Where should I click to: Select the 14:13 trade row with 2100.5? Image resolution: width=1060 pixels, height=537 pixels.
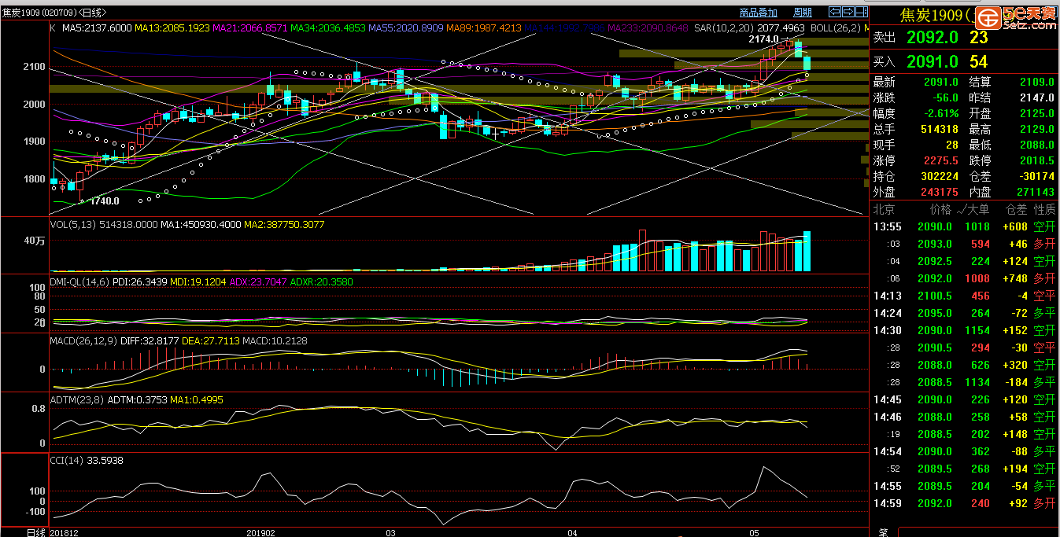coord(965,296)
